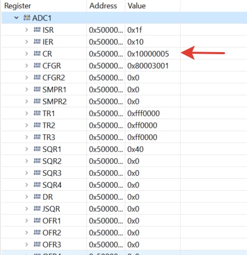Select the OFR3 register name
247x255 pixels.
52,245
